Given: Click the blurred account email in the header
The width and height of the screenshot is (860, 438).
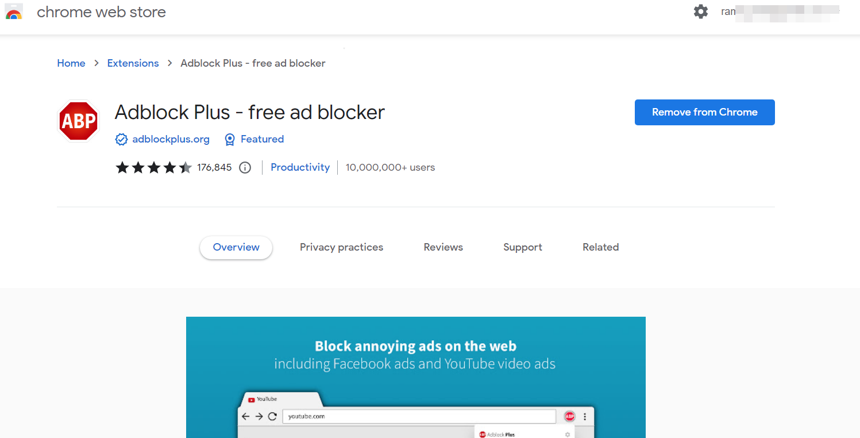Looking at the screenshot, I should [x=780, y=11].
